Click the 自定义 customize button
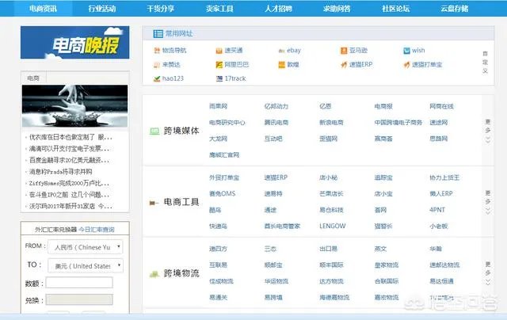Image resolution: width=507 pixels, height=320 pixels. [x=485, y=62]
